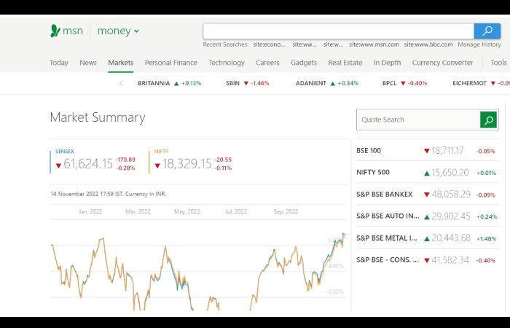Open the Real Estate tab
Viewport: 510px width, 328px height.
[x=345, y=63]
